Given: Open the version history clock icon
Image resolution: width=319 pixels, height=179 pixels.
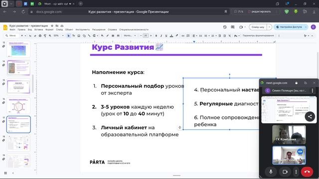Looking at the screenshot, I should (x=225, y=27).
